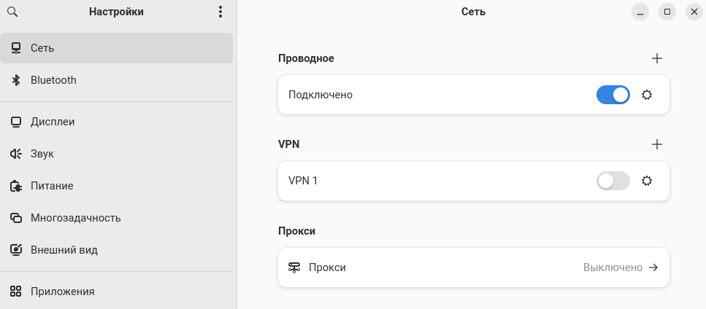This screenshot has height=309, width=706.
Task: Select the Сеть item in sidebar
Action: point(42,48)
